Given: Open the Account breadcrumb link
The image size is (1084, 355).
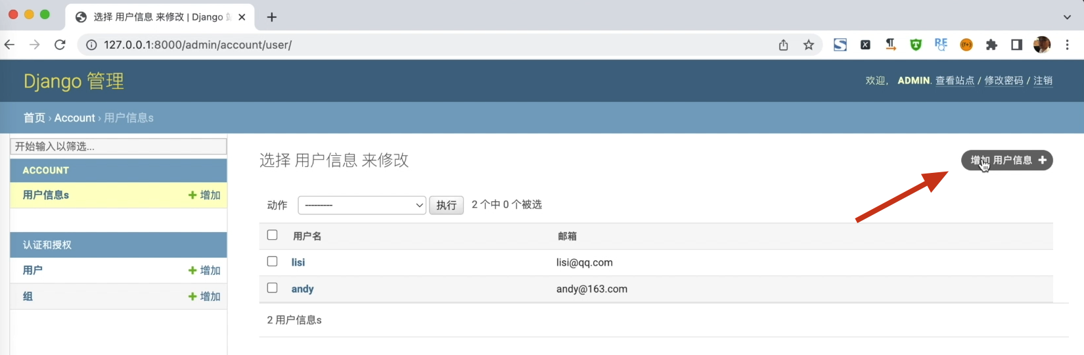Looking at the screenshot, I should point(74,118).
